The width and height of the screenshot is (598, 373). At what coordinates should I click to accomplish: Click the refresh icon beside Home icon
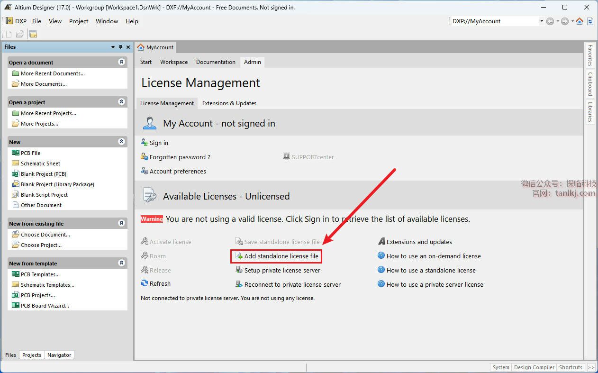pos(590,21)
